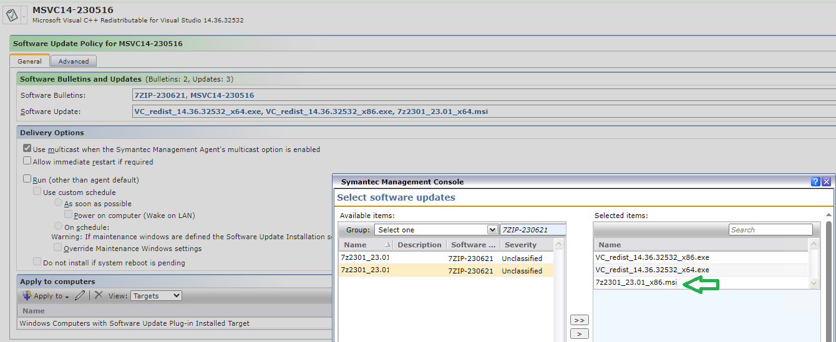836x342 pixels.
Task: Select 7z2301_23.01_x86.msi in Selected items
Action: [x=636, y=283]
